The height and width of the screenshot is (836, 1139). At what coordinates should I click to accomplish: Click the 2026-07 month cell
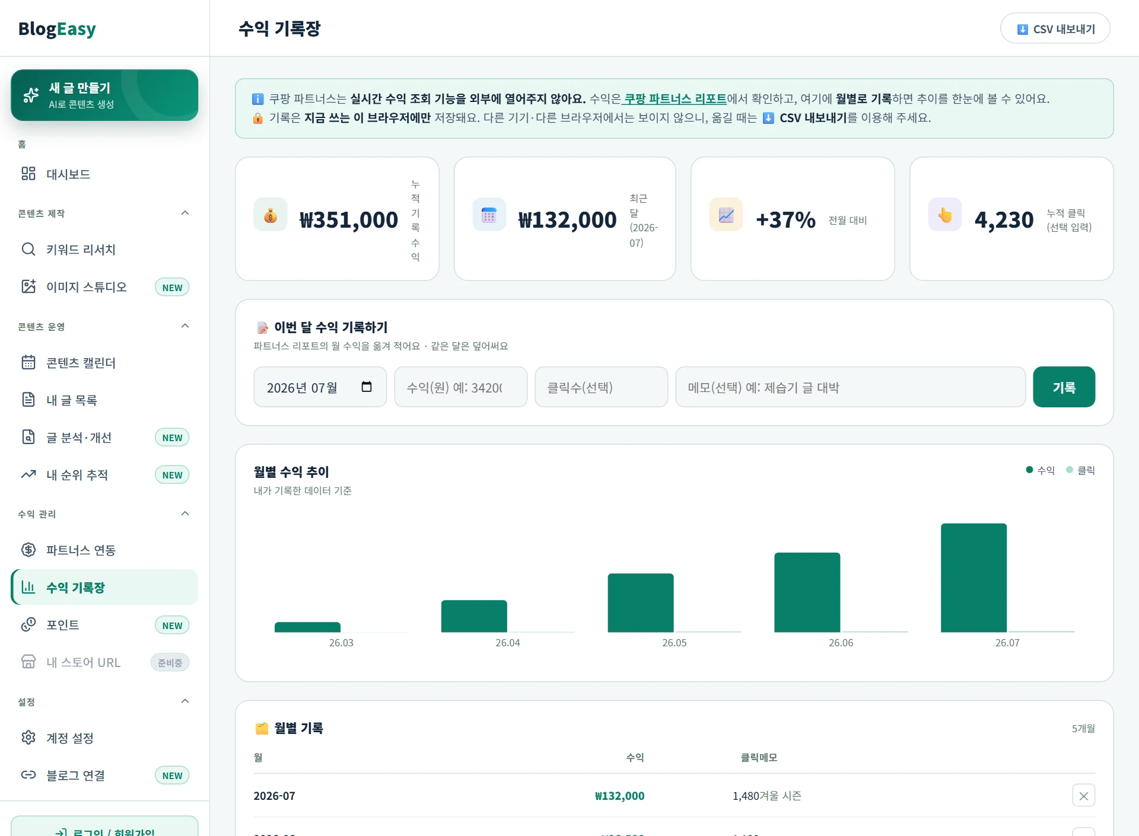coord(274,796)
